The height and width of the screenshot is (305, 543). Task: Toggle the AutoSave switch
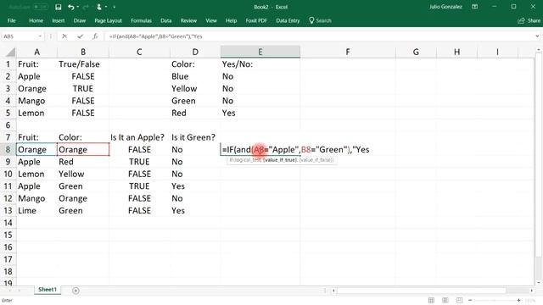pyautogui.click(x=41, y=7)
